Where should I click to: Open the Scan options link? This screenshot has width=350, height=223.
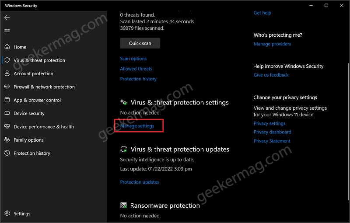point(133,59)
